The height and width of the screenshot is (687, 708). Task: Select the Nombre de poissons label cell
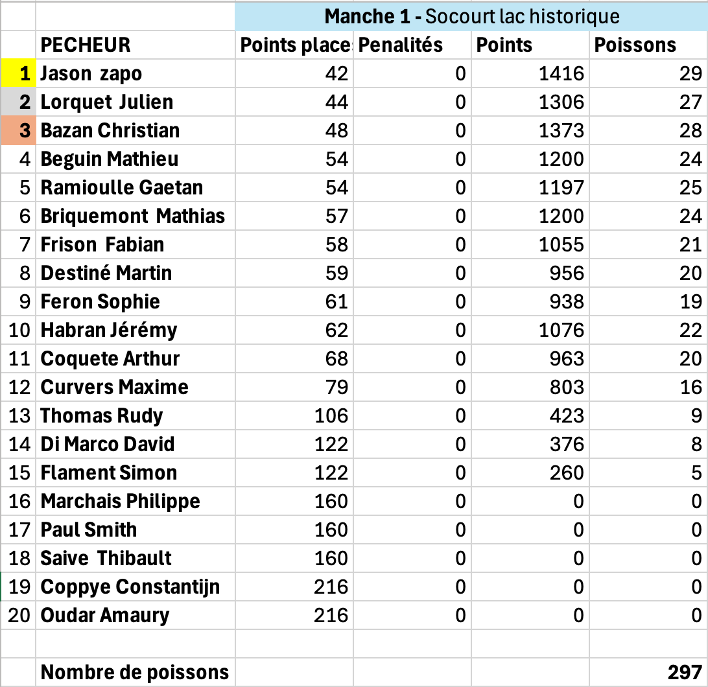(135, 672)
